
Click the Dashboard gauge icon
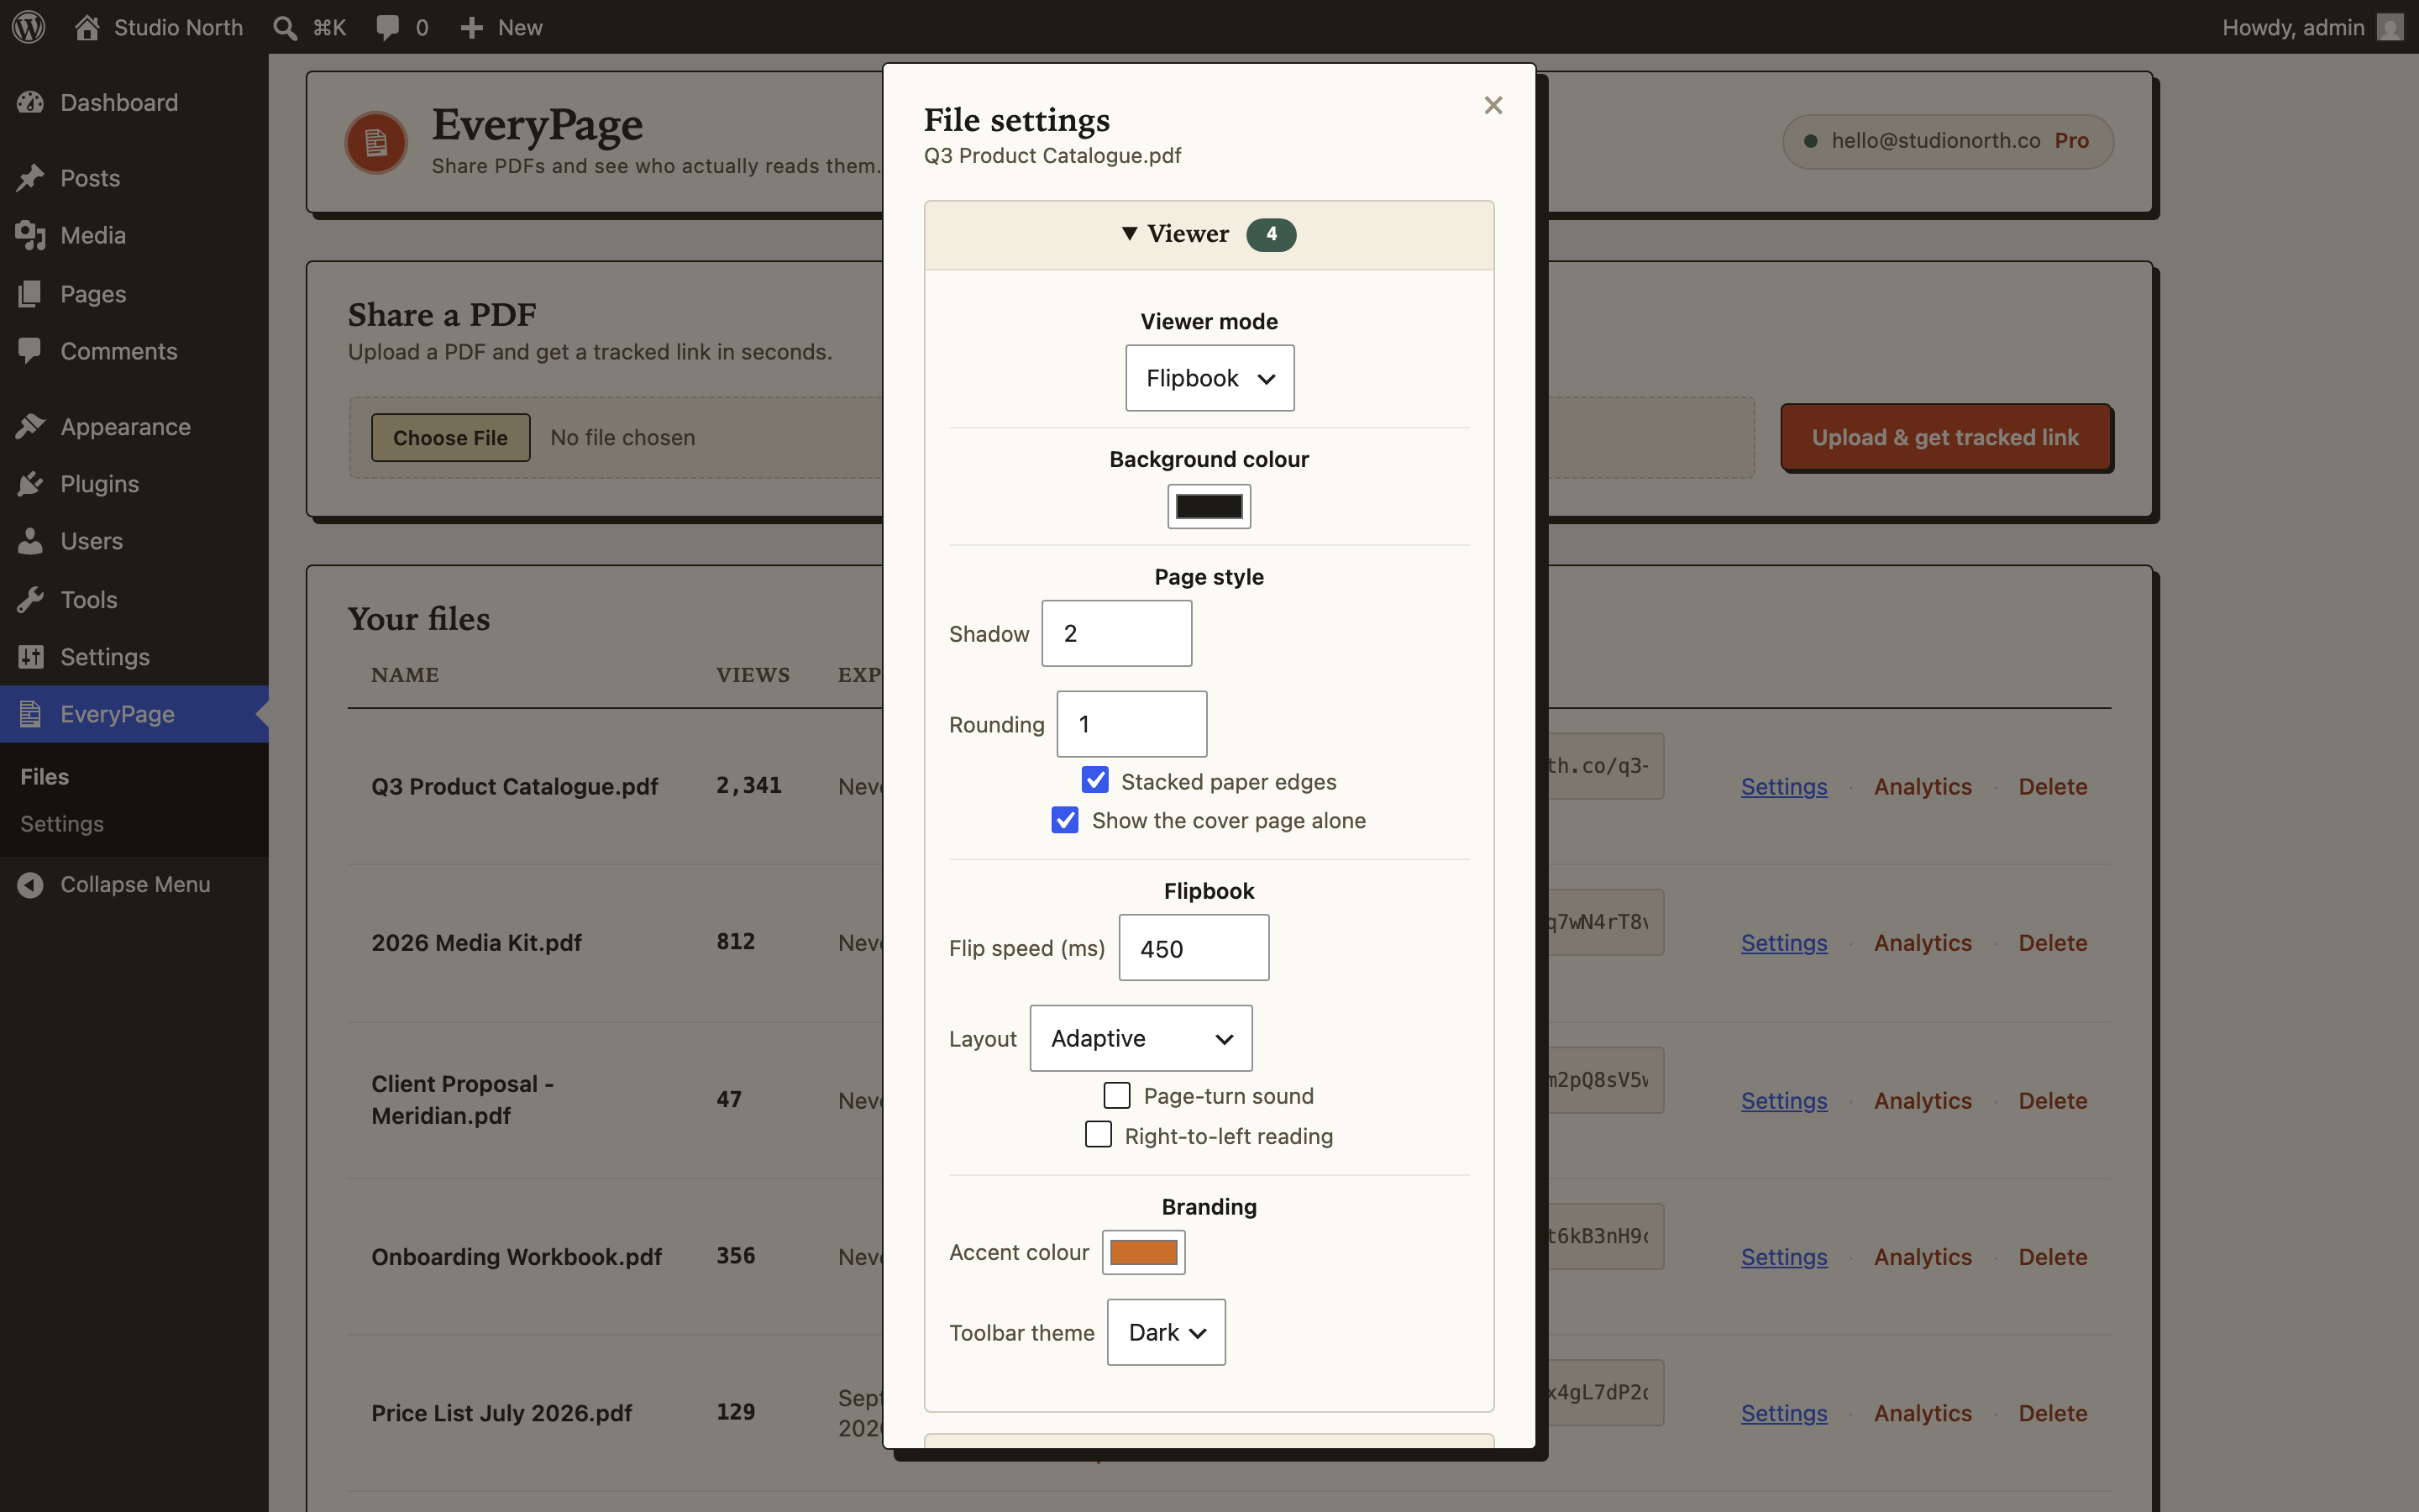point(31,102)
